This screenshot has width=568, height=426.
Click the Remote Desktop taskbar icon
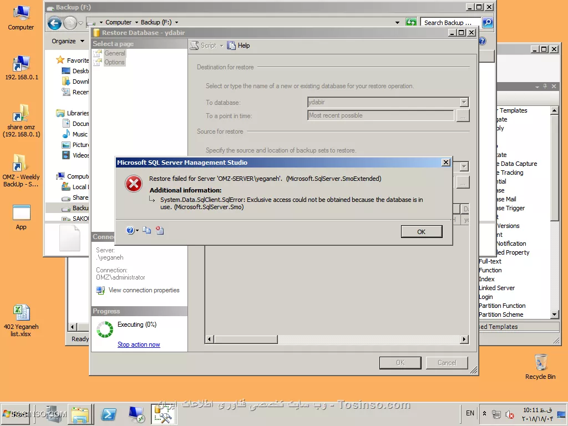136,414
